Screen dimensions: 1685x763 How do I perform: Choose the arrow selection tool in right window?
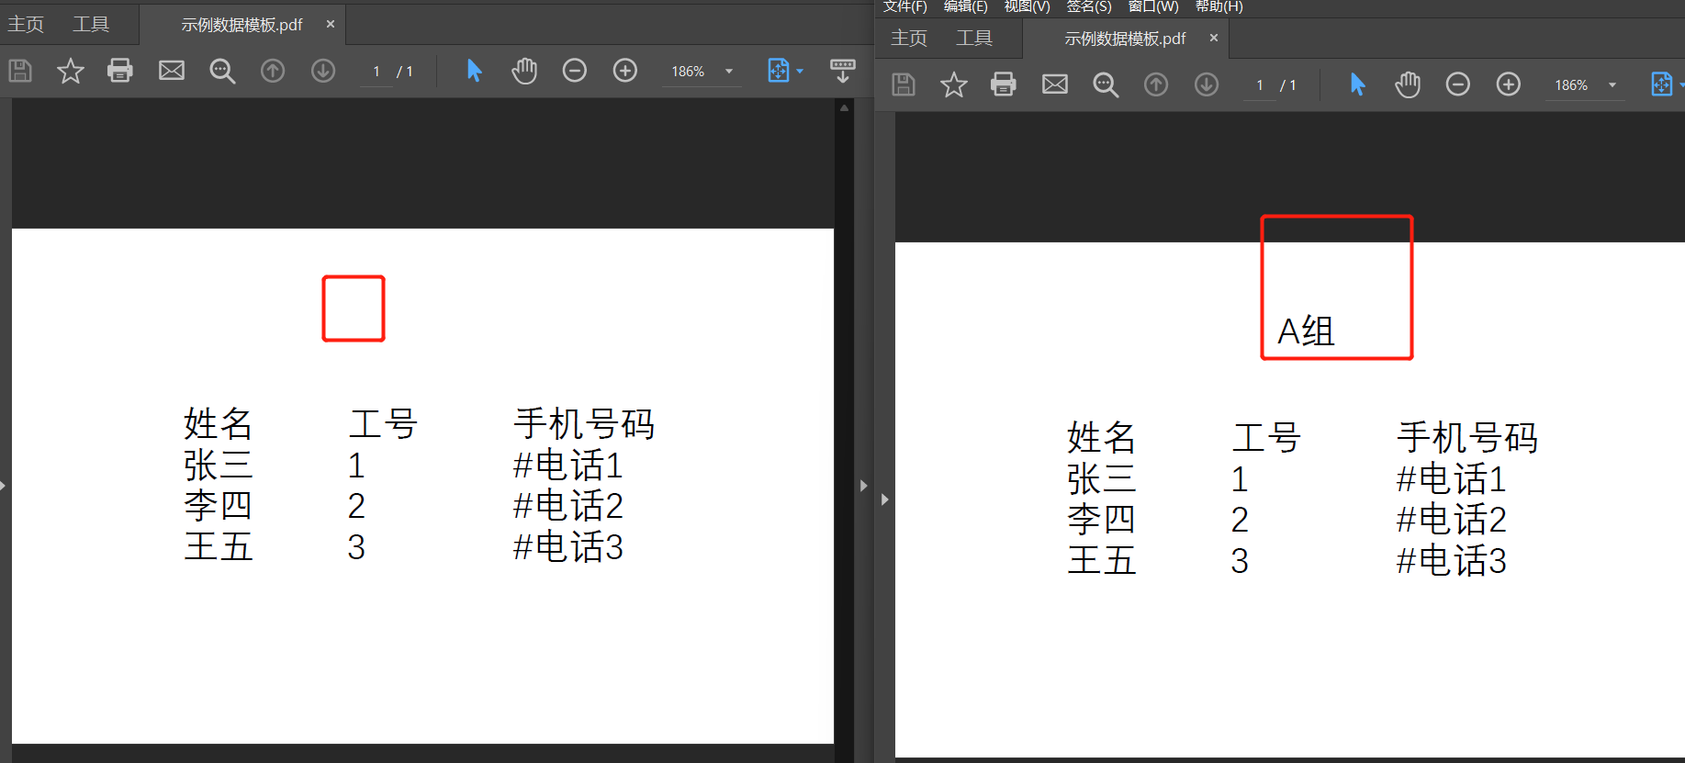click(1357, 84)
